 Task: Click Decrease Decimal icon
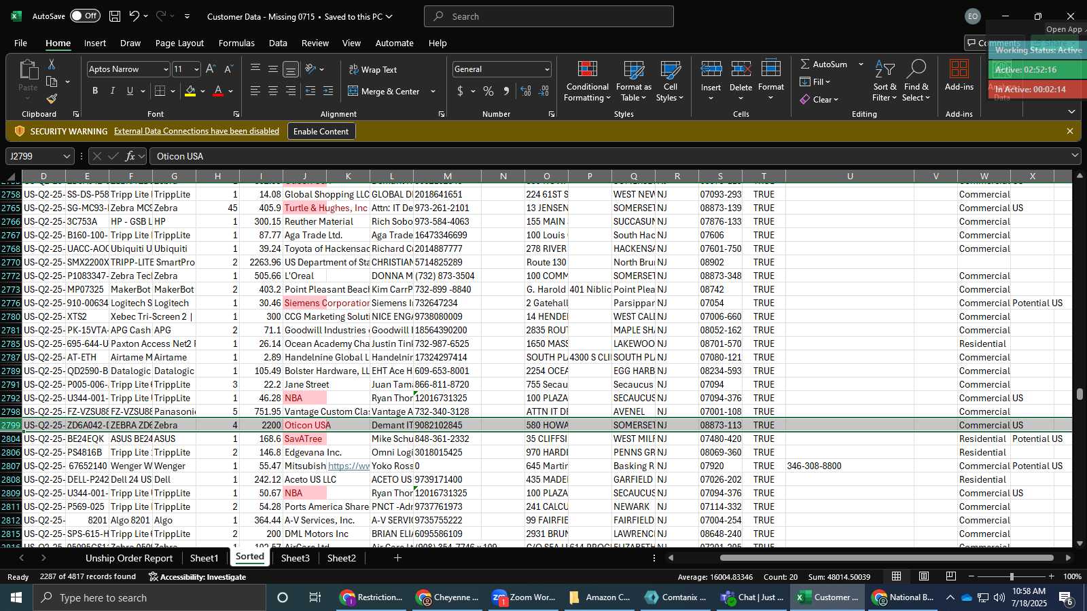pos(543,91)
